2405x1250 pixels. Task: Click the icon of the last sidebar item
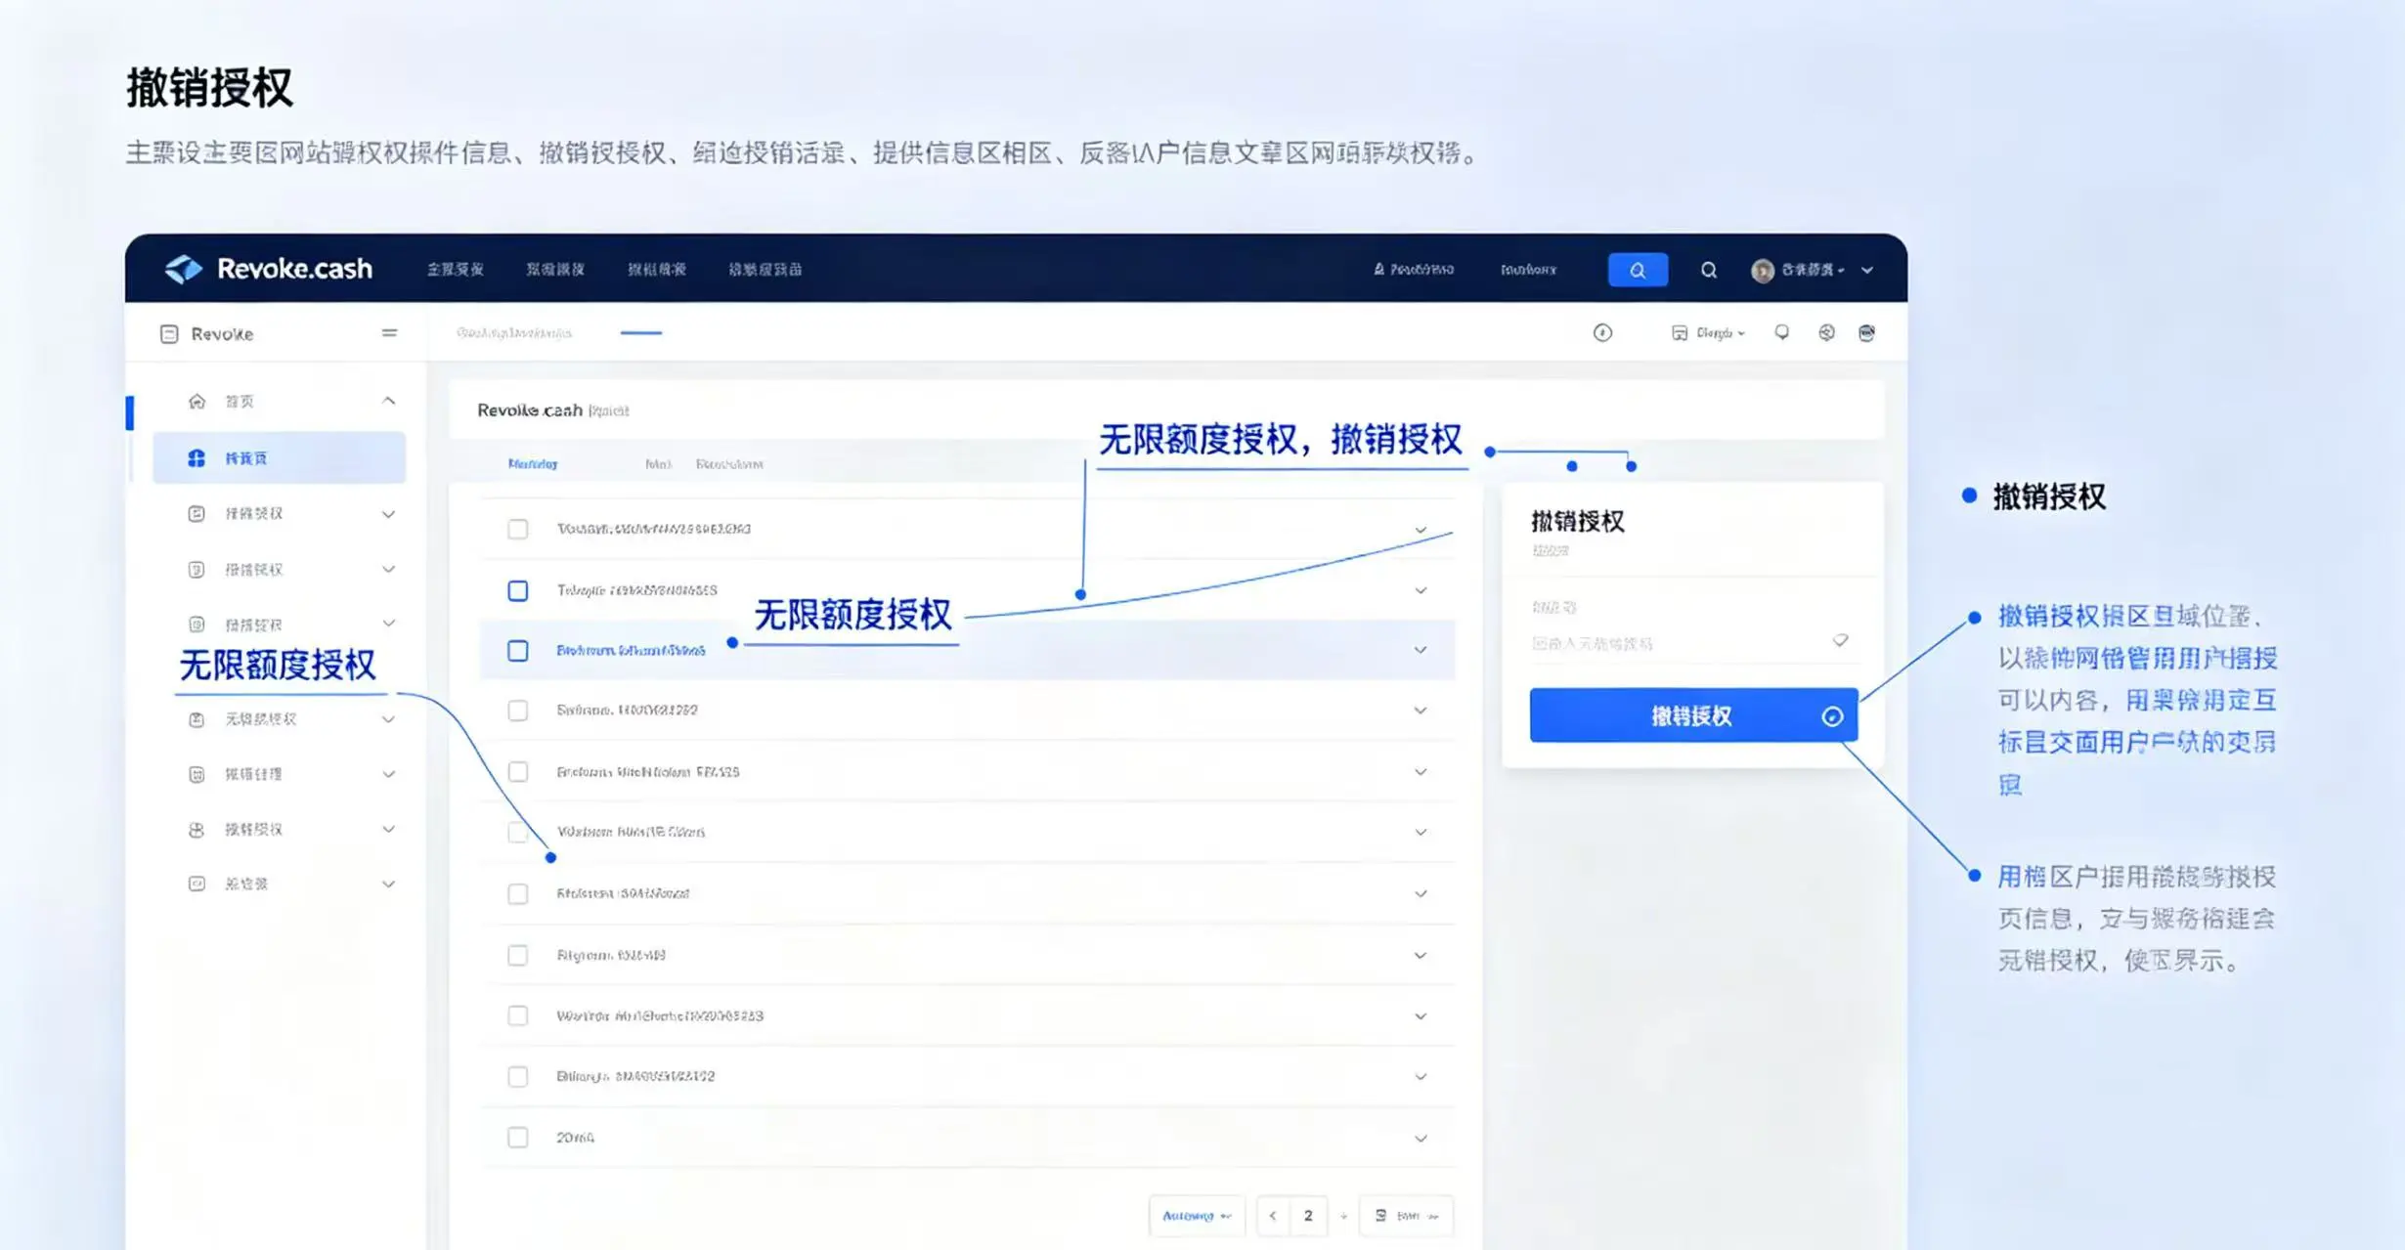(x=197, y=884)
